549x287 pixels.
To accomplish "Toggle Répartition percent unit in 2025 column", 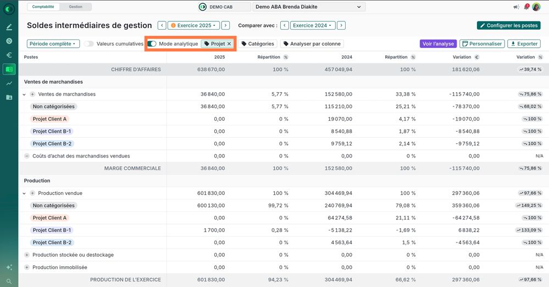I will point(286,57).
